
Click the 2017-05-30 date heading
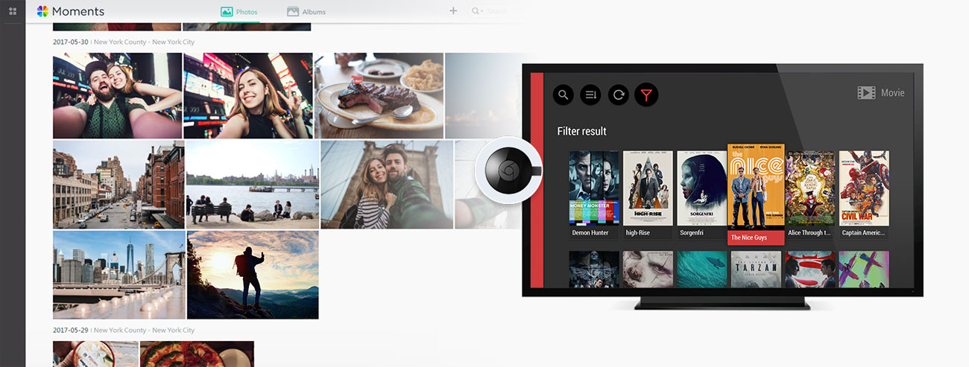[x=71, y=42]
